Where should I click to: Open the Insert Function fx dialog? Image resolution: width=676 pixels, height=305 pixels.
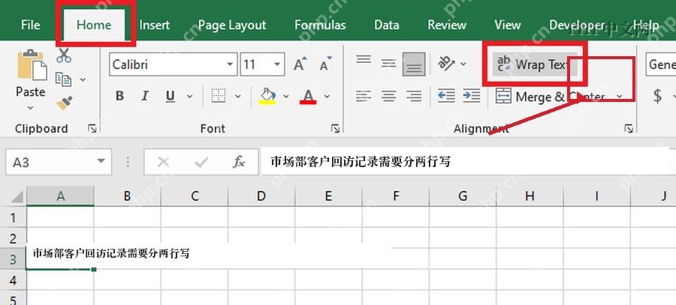point(239,162)
